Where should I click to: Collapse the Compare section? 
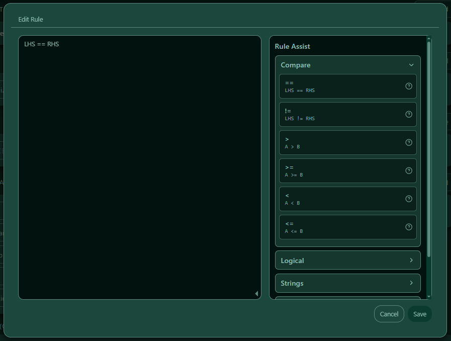click(x=348, y=65)
